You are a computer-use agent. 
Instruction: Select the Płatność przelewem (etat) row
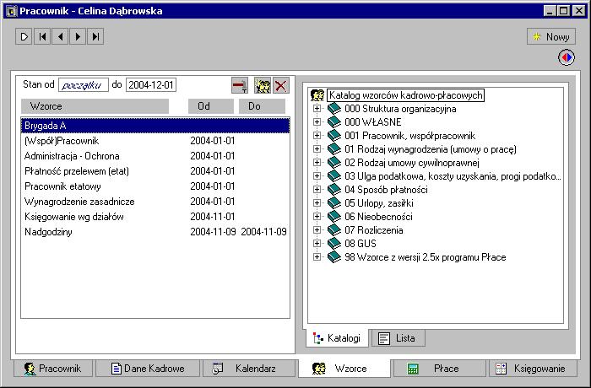tap(155, 171)
